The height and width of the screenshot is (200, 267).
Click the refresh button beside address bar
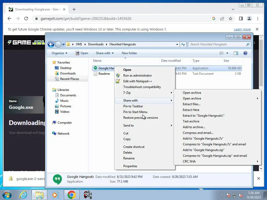pos(183,44)
